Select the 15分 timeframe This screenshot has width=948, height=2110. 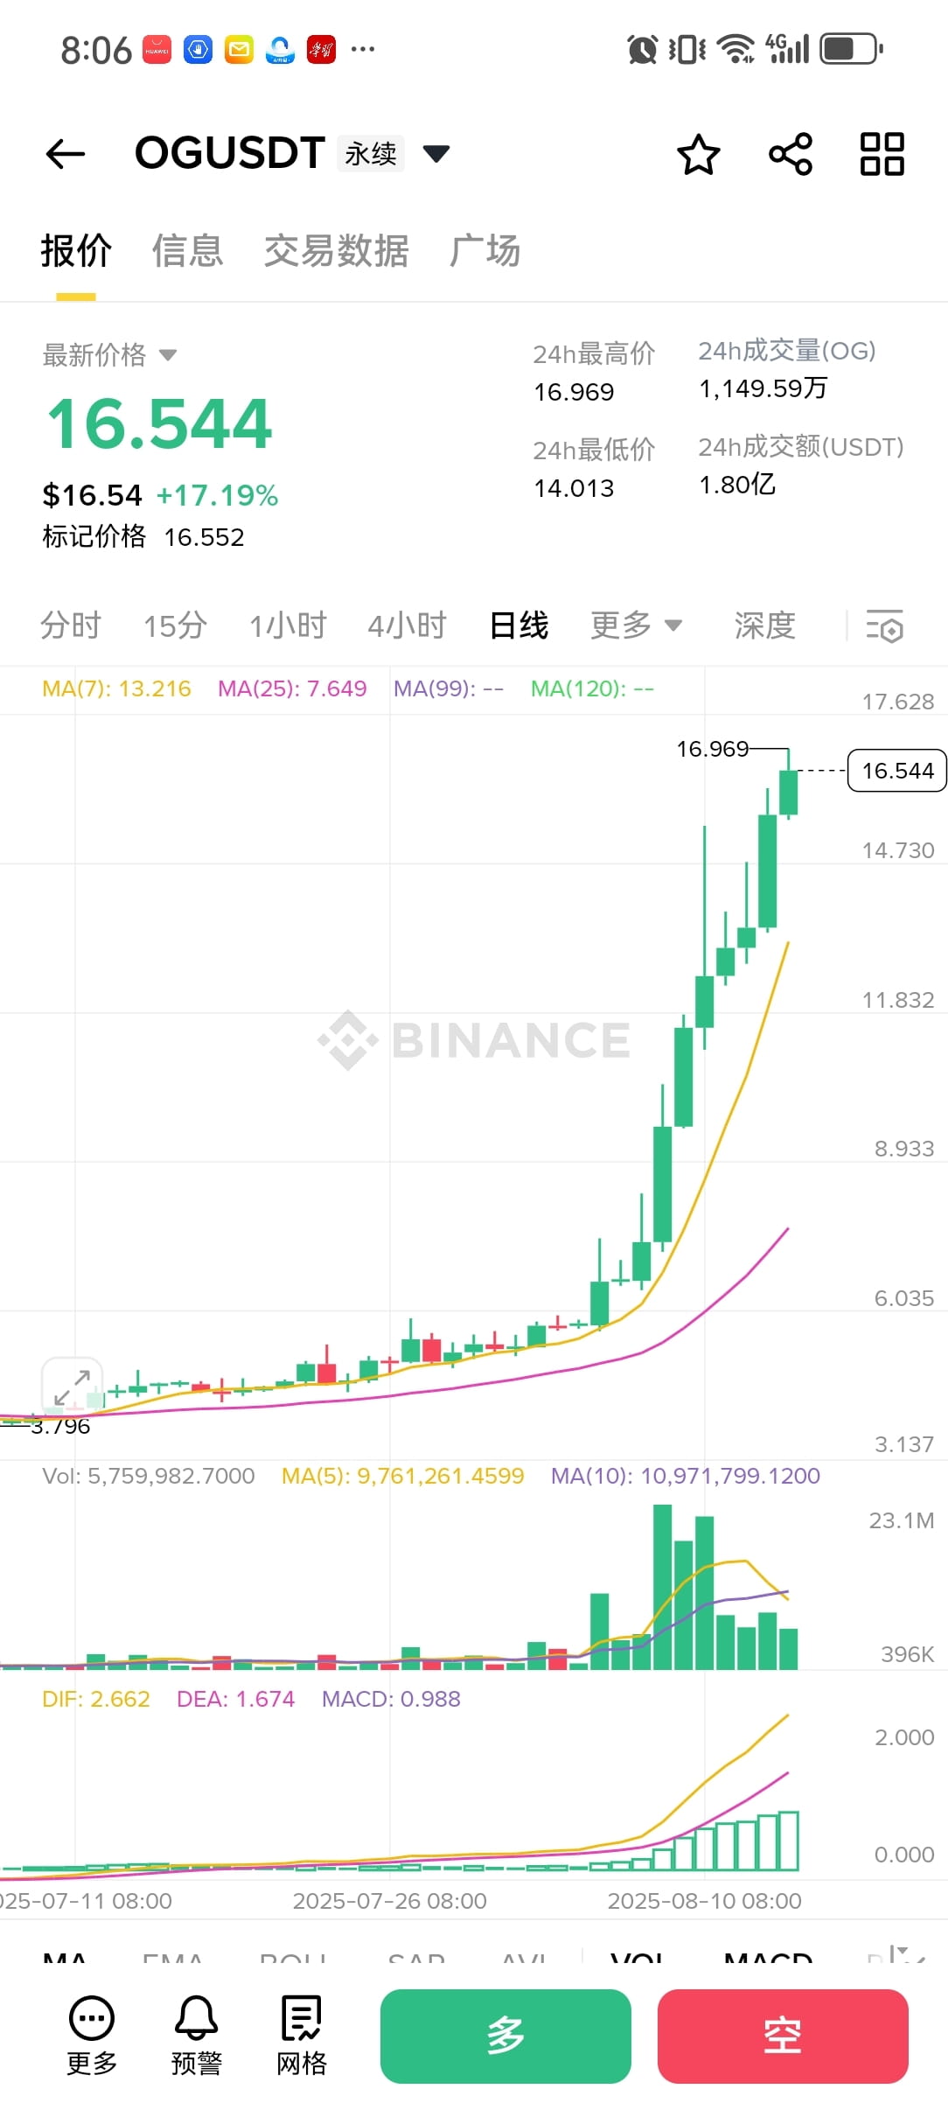pos(175,625)
